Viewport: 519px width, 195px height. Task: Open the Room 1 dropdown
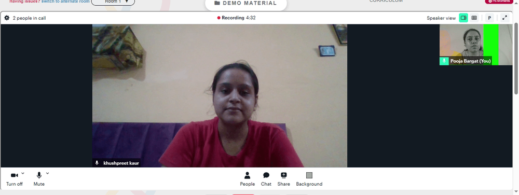(x=113, y=2)
